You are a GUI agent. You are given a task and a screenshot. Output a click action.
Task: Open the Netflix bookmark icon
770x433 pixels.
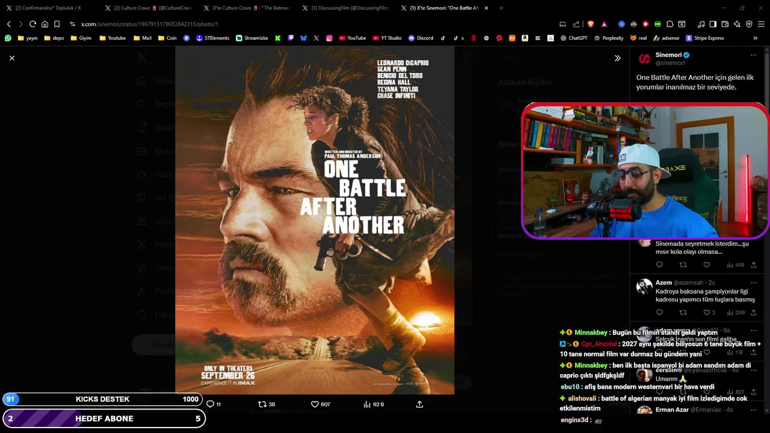coord(473,38)
